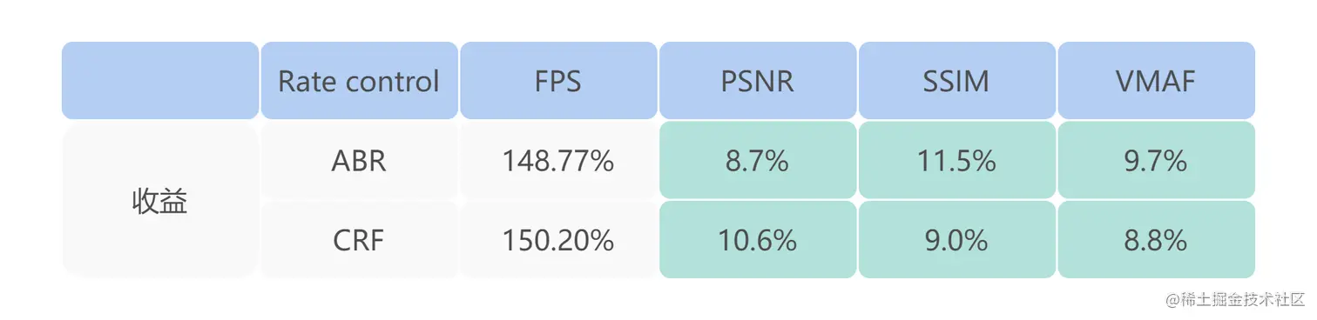The image size is (1317, 320).
Task: Click the ABR rate control cell
Action: [359, 160]
